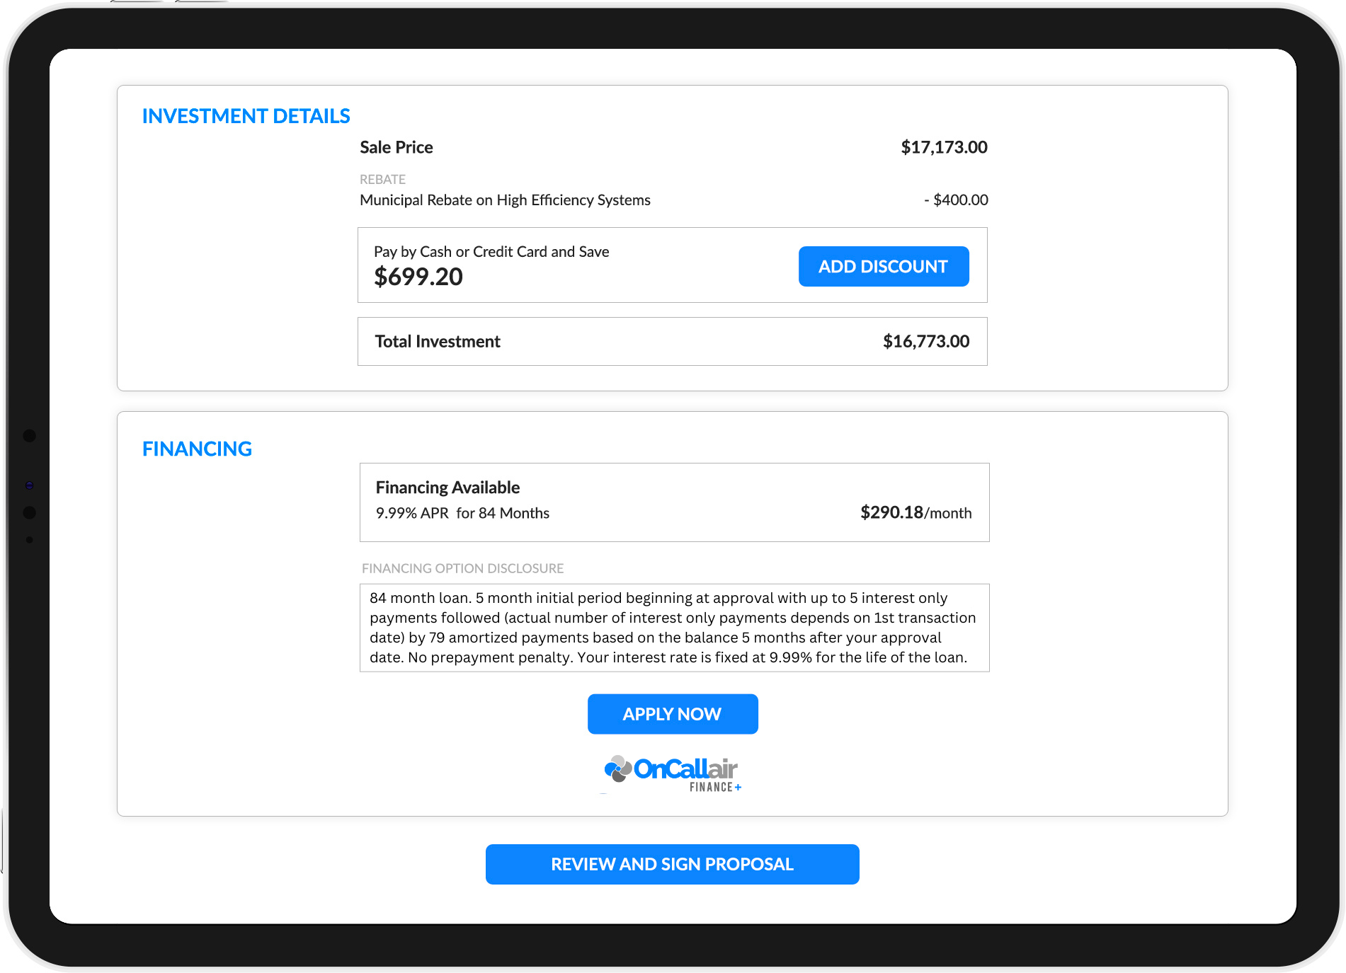This screenshot has height=973, width=1346.
Task: Click the $17,173.00 sale price value
Action: 944,147
